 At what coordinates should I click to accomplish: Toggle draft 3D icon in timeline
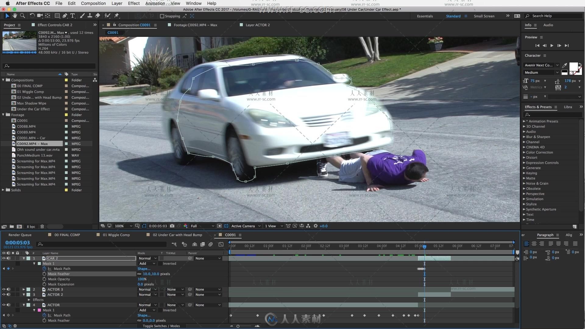(184, 244)
